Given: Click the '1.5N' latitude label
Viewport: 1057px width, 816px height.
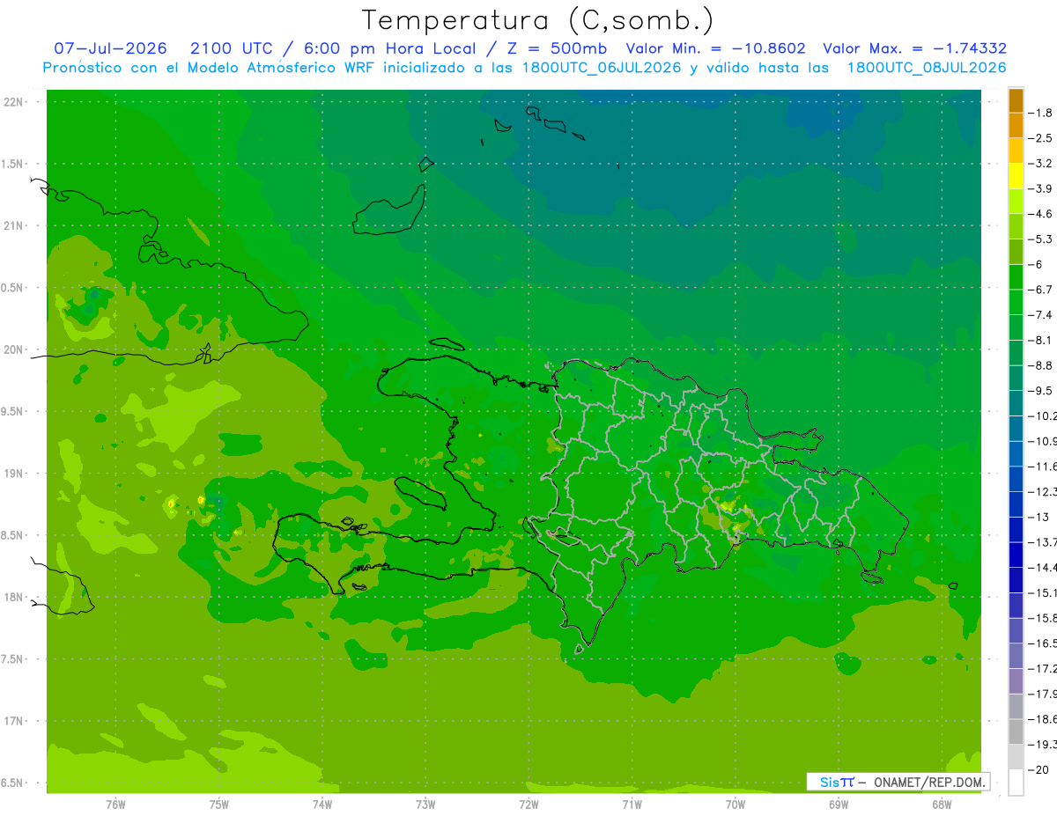Looking at the screenshot, I should coord(13,164).
